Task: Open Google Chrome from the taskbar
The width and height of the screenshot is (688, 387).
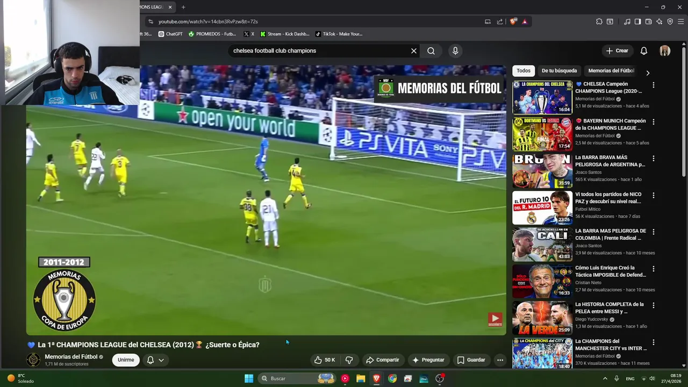Action: pos(392,378)
